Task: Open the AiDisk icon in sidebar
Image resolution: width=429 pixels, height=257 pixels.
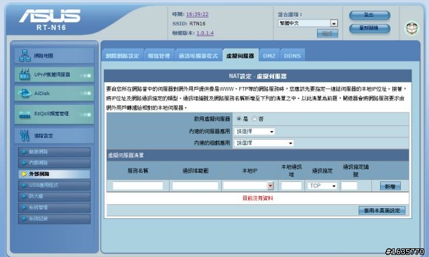Action: [24, 93]
